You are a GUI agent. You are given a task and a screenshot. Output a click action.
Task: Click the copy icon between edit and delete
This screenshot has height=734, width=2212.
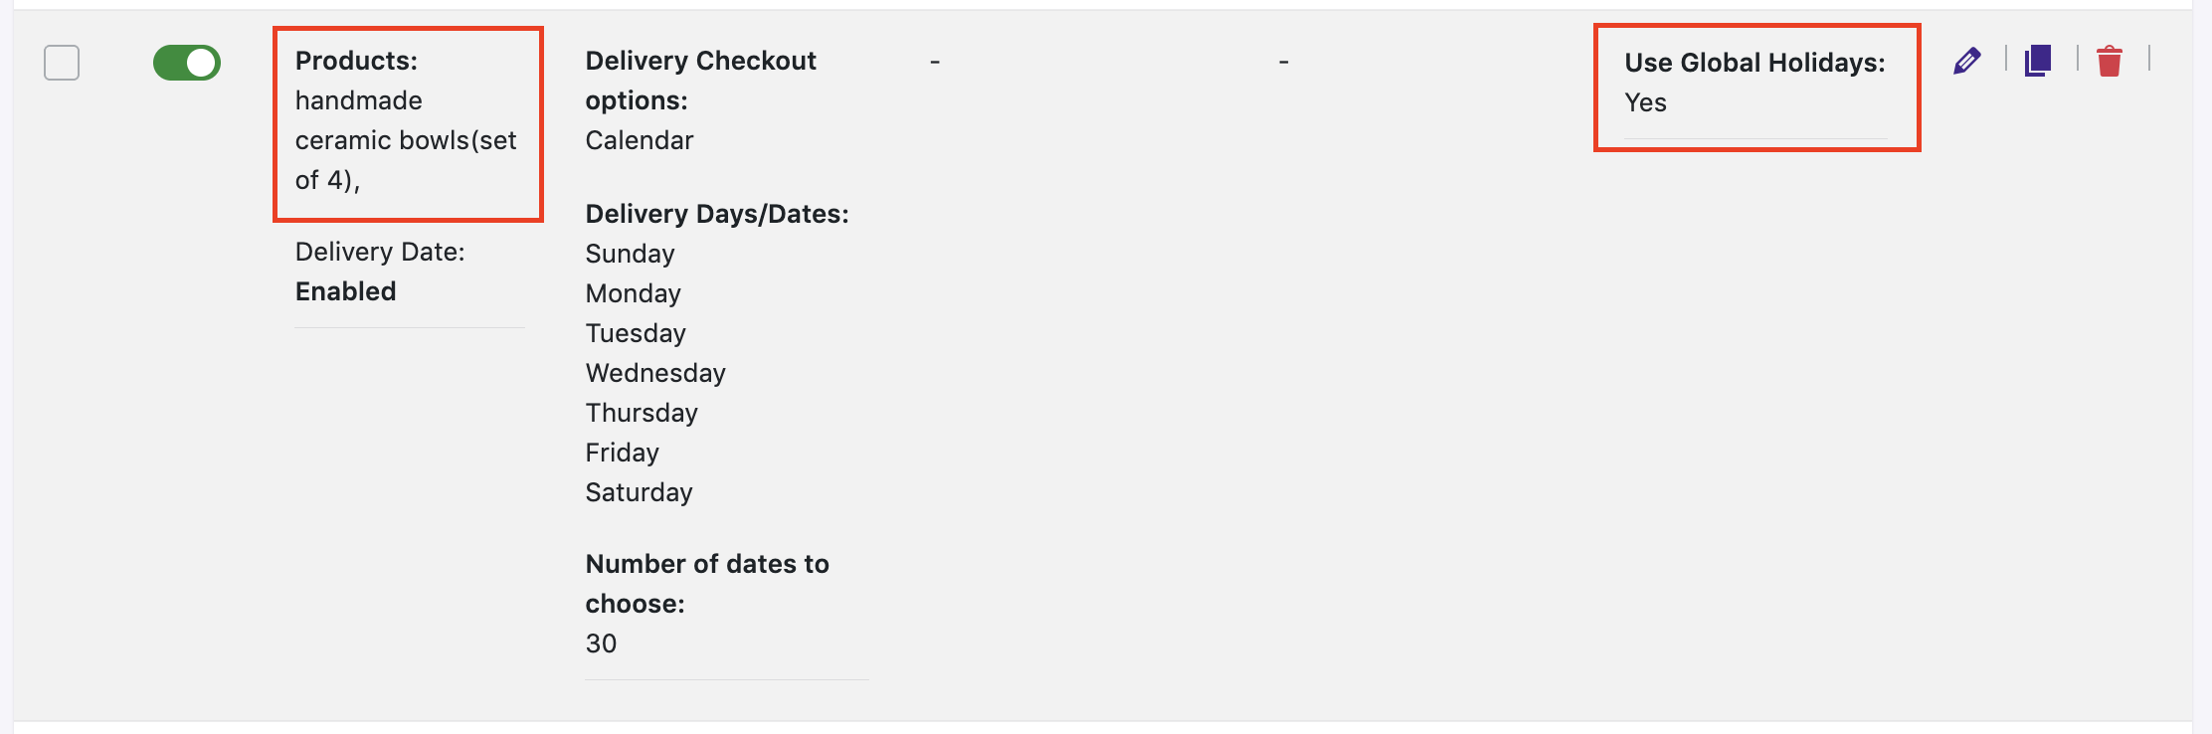click(x=2037, y=62)
